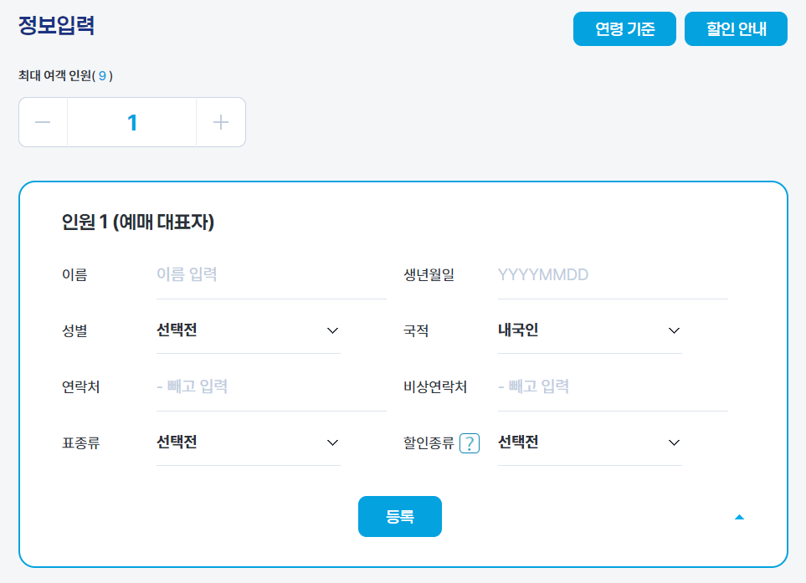Click chevron arrow of 표종류 selector
The height and width of the screenshot is (583, 806).
pyautogui.click(x=332, y=442)
